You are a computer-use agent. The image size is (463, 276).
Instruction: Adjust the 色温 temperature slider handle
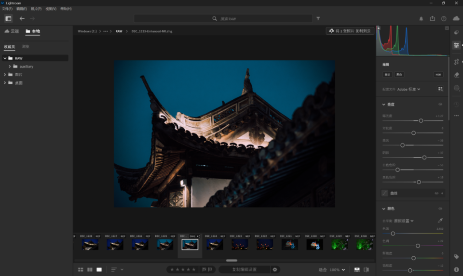[x=393, y=234]
